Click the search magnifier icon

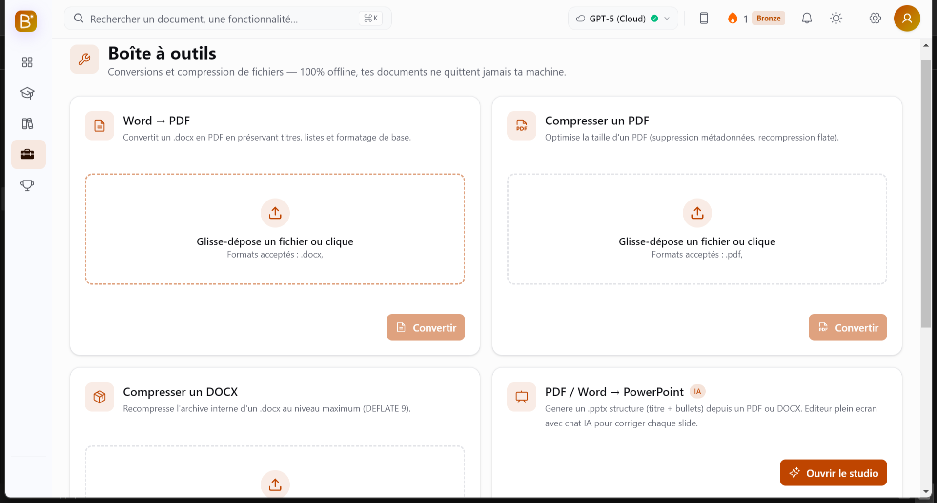coord(79,19)
